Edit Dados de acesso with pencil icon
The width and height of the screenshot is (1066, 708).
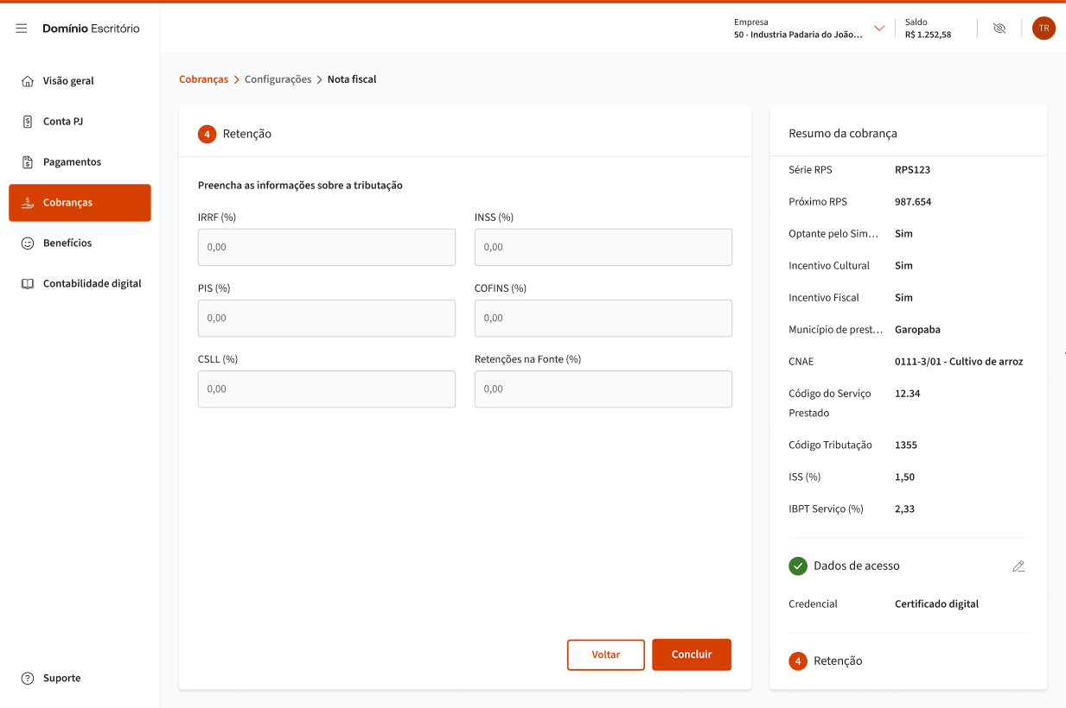click(1018, 566)
